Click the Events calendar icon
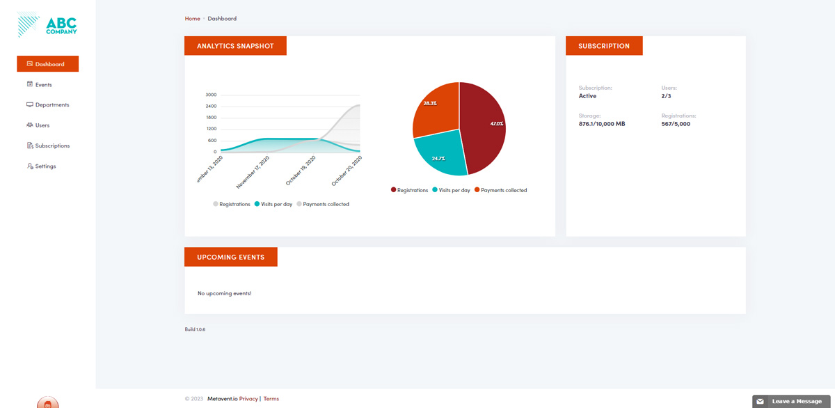The image size is (835, 408). click(30, 84)
